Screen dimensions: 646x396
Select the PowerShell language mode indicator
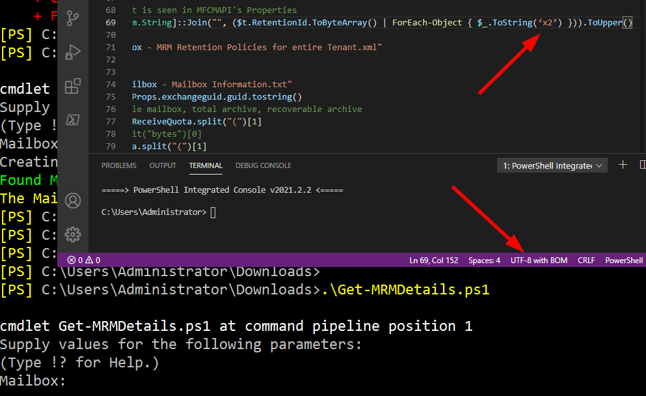click(623, 259)
